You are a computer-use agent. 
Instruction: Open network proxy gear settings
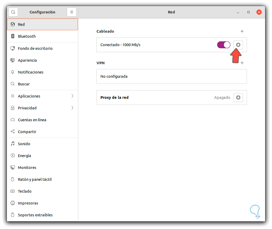238,98
